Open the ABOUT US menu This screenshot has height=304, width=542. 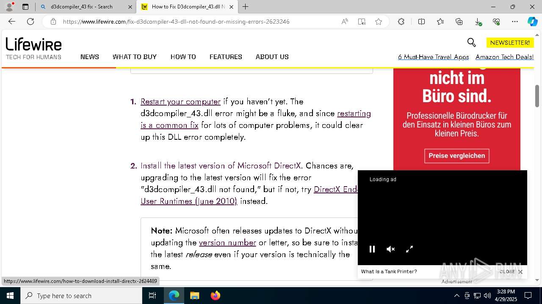tap(272, 57)
